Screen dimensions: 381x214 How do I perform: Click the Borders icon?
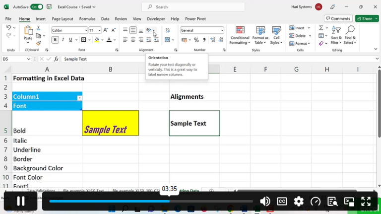[x=83, y=40]
